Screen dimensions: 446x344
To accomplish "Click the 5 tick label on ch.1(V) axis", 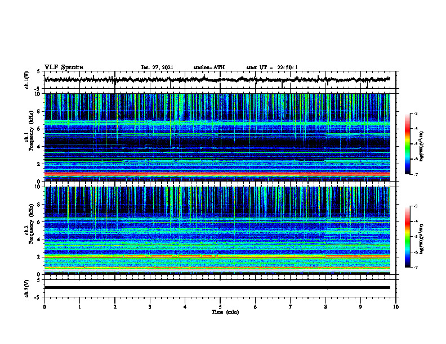I will click(38, 71).
